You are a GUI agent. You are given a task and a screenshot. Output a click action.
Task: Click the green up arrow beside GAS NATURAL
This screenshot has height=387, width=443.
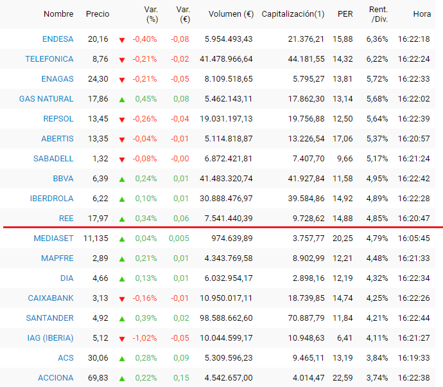point(122,99)
